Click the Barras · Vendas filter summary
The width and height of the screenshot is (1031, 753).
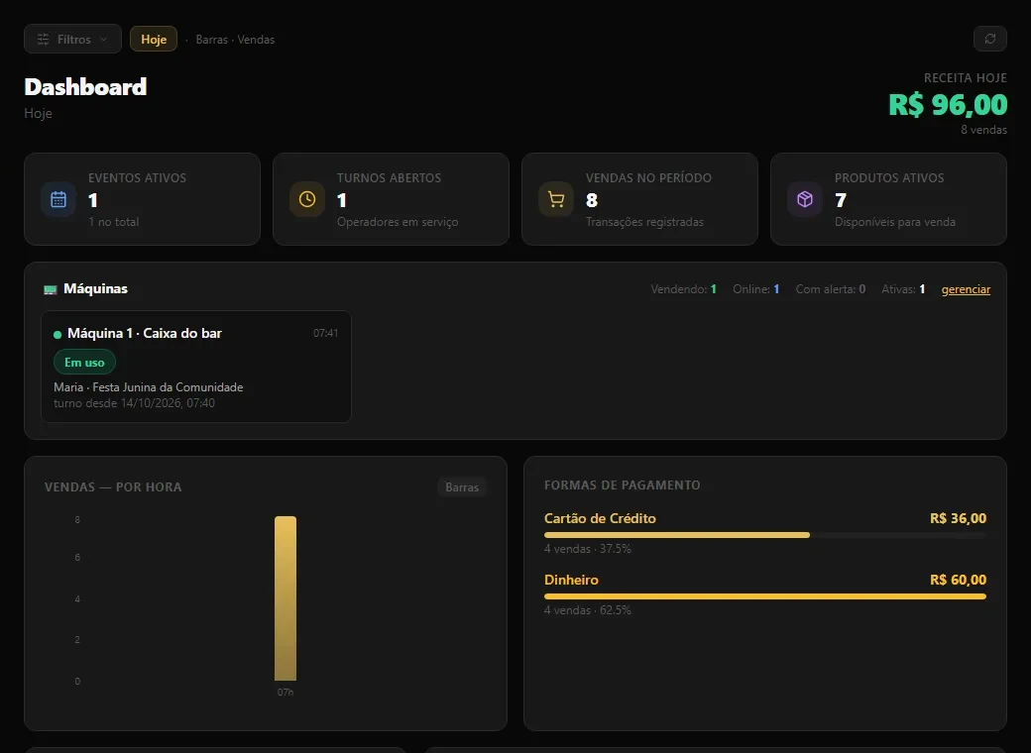pyautogui.click(x=235, y=40)
